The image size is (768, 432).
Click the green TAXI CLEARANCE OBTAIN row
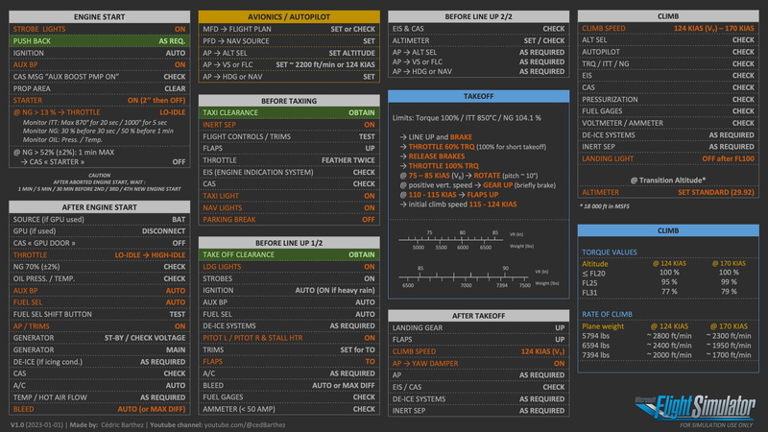coord(287,112)
